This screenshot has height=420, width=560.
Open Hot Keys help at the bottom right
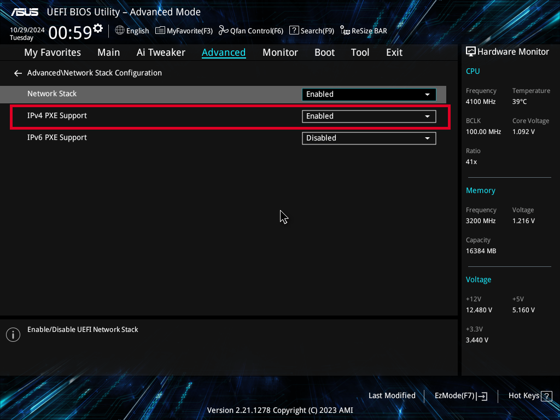[x=529, y=395]
